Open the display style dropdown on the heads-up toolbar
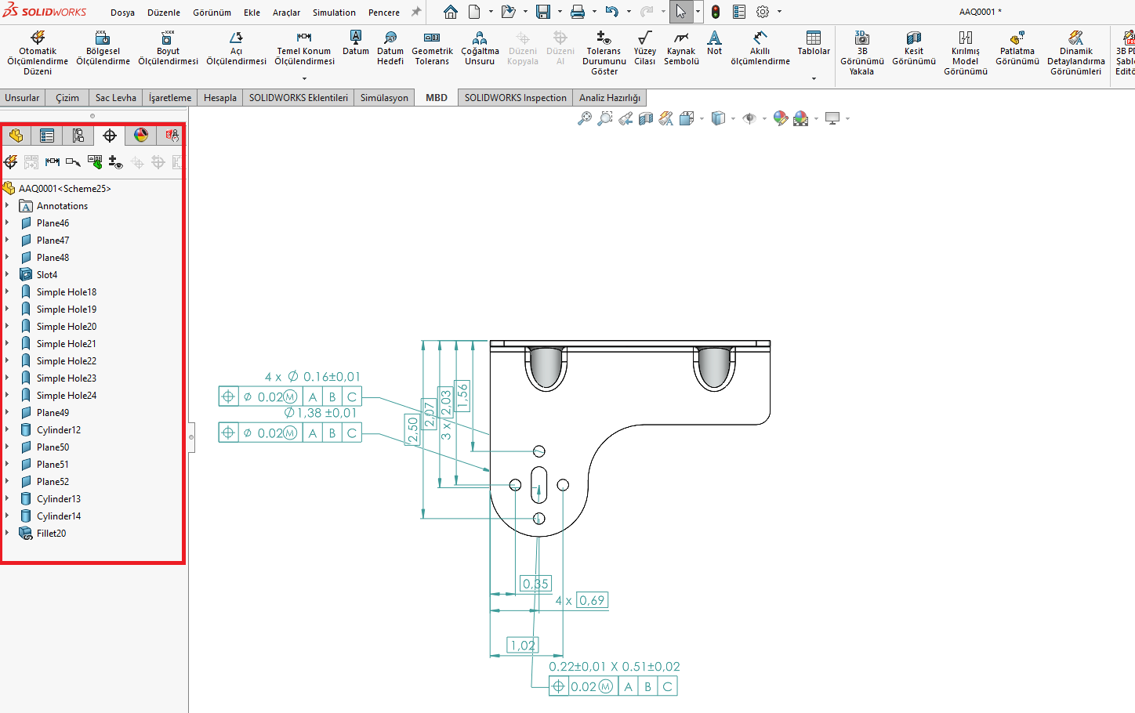This screenshot has width=1135, height=713. (731, 118)
